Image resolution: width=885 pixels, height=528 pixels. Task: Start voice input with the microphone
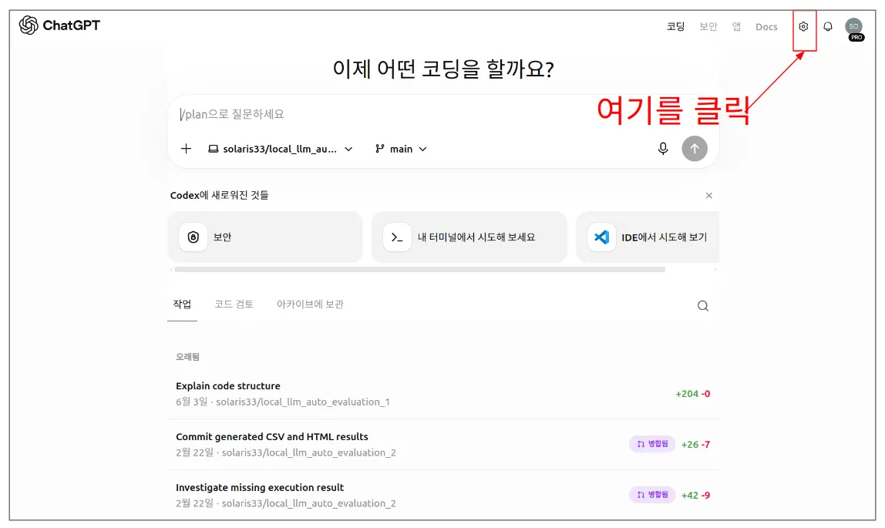click(663, 148)
